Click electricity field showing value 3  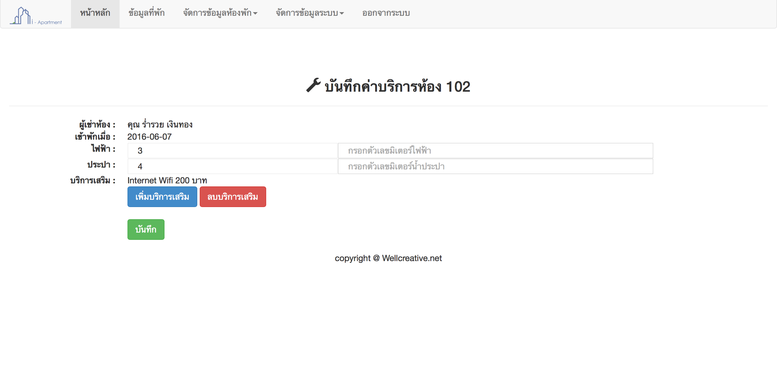[232, 151]
